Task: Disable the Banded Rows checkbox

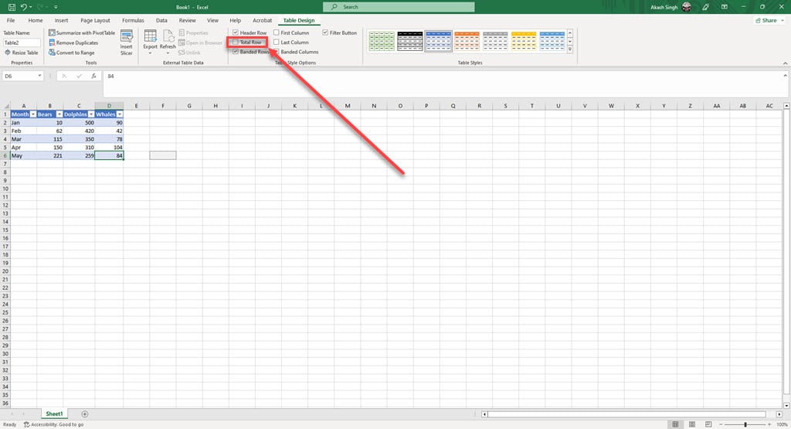Action: point(236,52)
